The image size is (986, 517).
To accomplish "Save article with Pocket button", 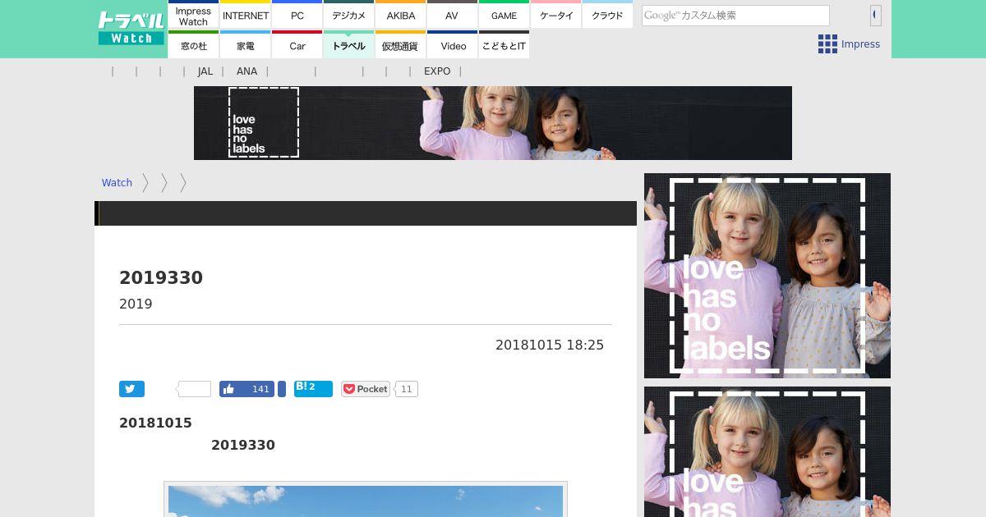I will point(366,389).
